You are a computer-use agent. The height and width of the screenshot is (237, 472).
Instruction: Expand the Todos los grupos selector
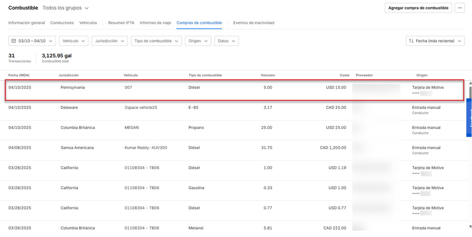coord(66,8)
